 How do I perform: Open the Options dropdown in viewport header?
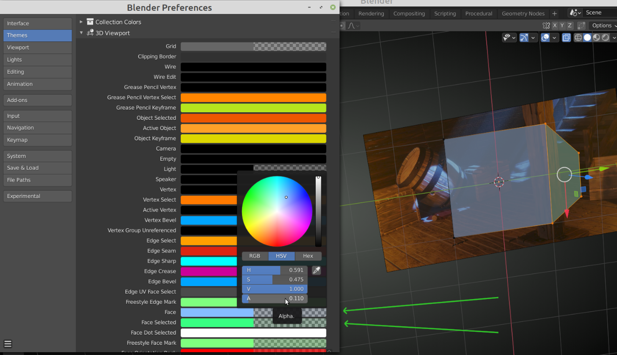pos(603,26)
